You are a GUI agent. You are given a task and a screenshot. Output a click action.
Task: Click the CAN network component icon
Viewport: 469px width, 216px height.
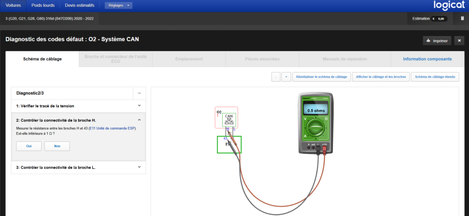click(x=229, y=120)
